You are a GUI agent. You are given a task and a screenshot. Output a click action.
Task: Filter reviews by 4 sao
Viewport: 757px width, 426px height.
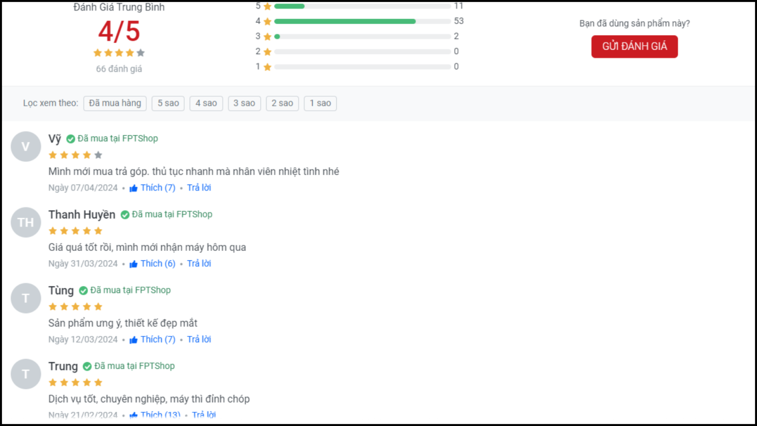pos(206,103)
